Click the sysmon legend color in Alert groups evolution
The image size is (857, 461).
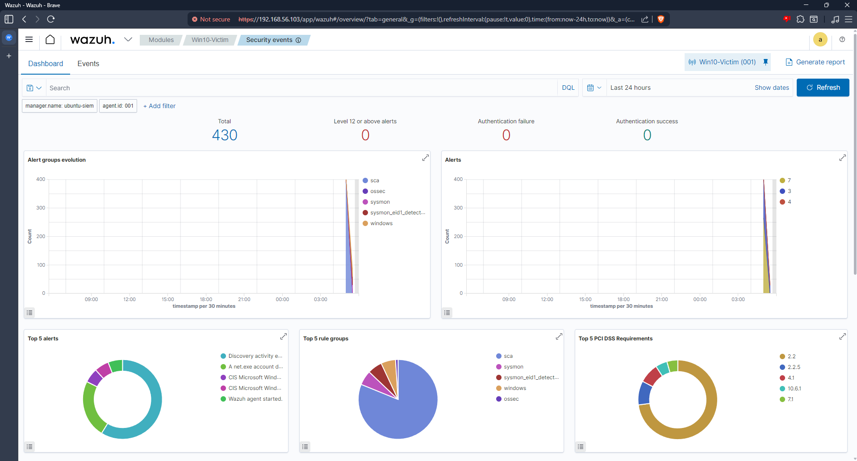coord(365,202)
